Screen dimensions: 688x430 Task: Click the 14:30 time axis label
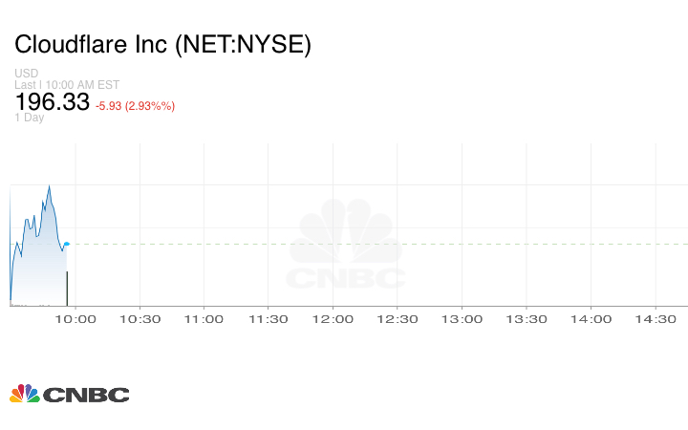pyautogui.click(x=656, y=319)
